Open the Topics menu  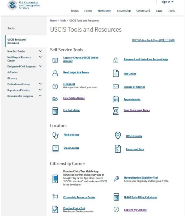pyautogui.click(x=74, y=10)
